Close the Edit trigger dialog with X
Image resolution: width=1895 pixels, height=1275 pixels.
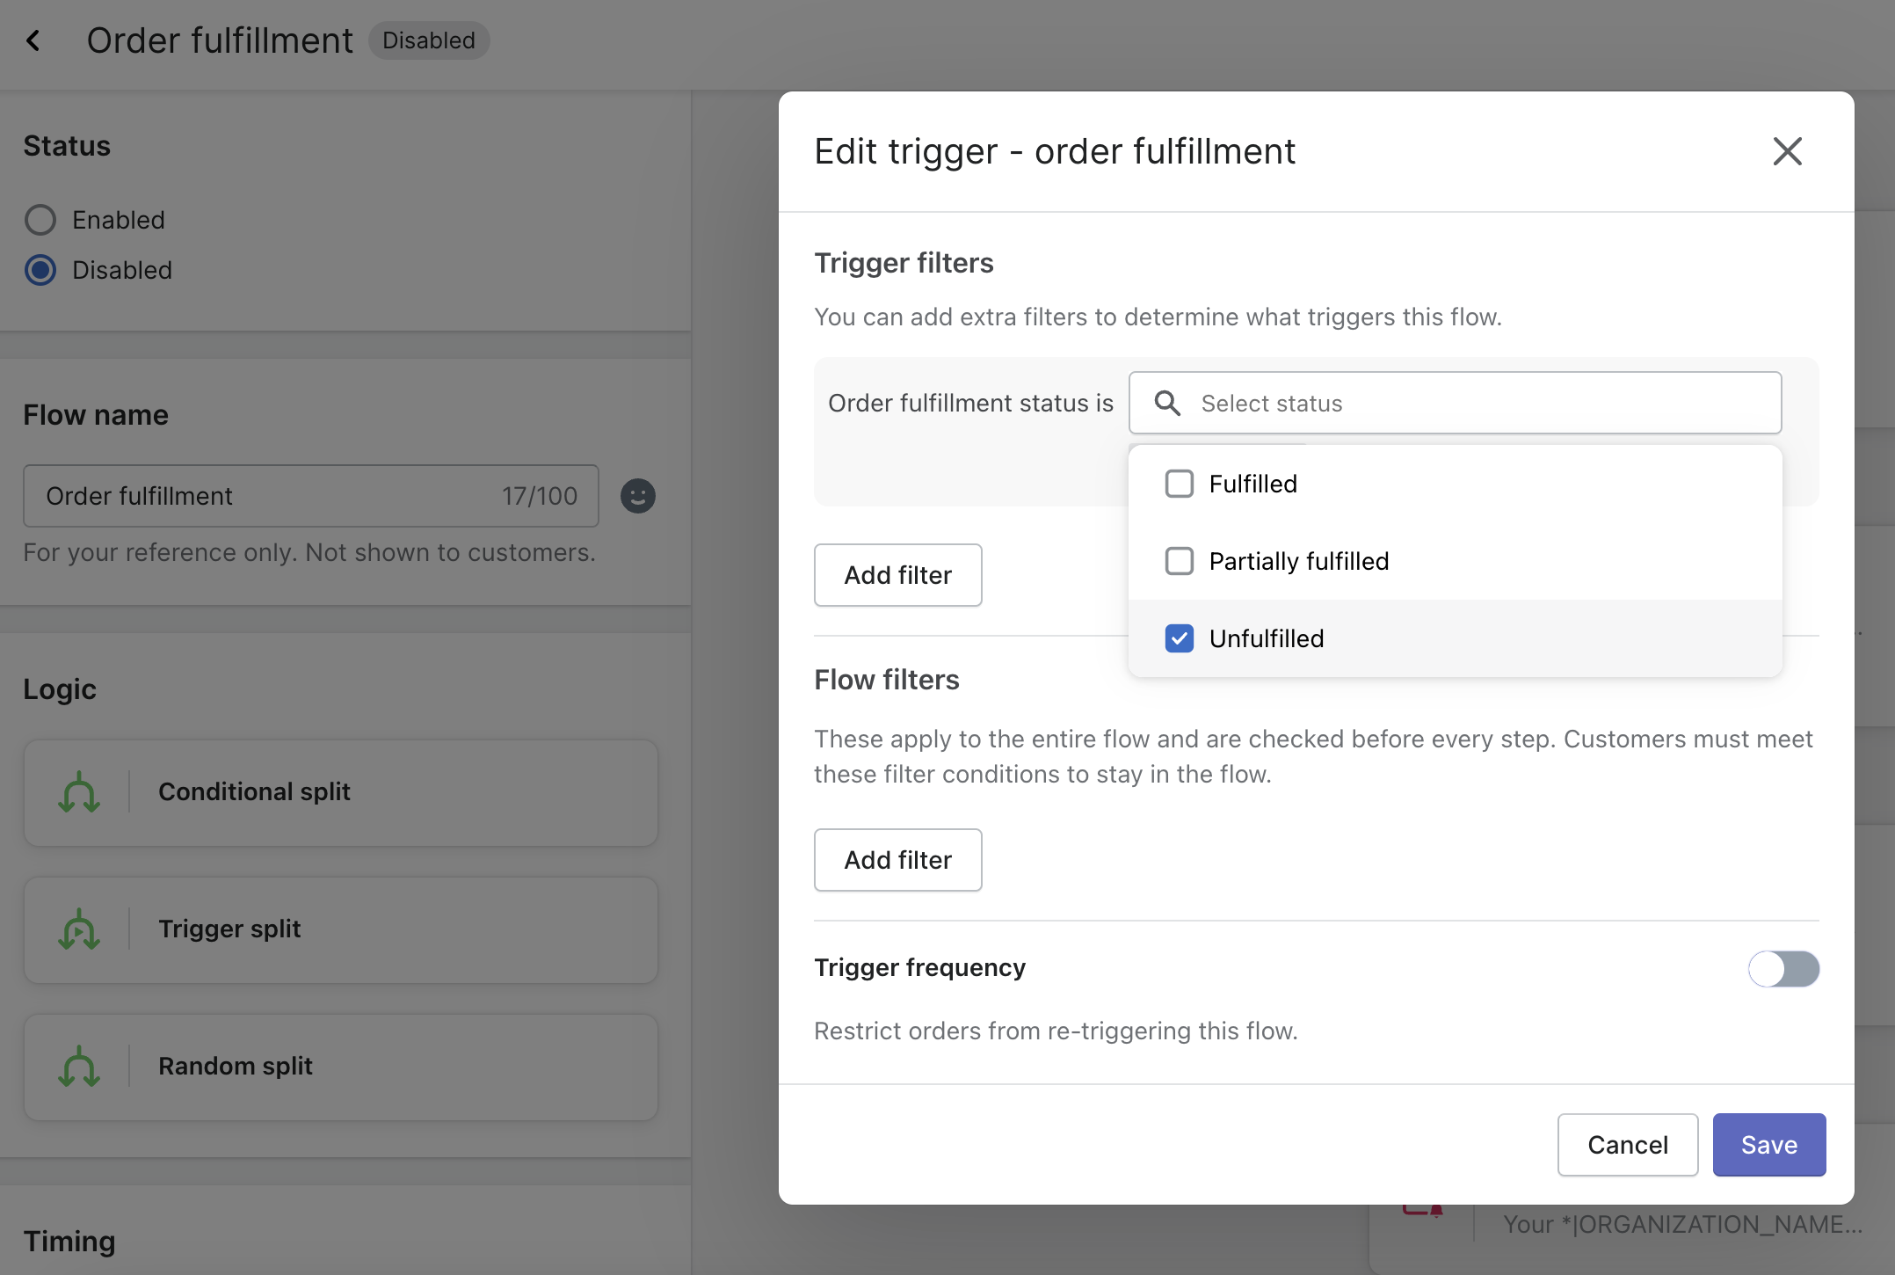(x=1787, y=151)
